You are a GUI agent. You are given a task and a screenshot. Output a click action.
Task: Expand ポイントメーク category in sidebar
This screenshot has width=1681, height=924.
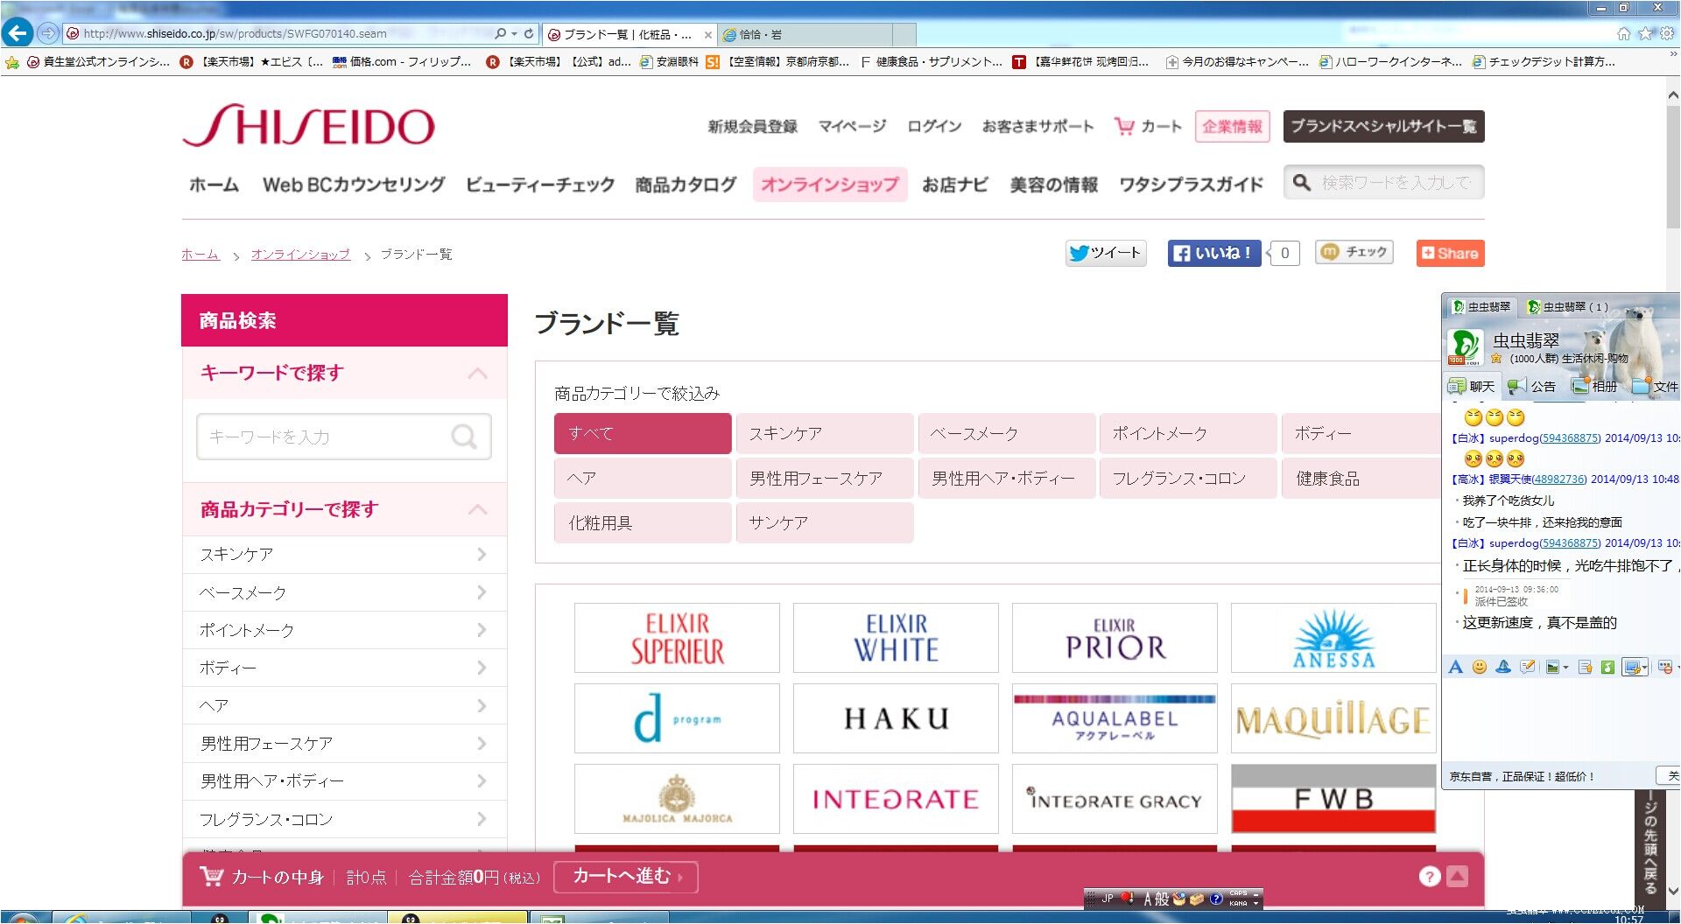coord(344,630)
